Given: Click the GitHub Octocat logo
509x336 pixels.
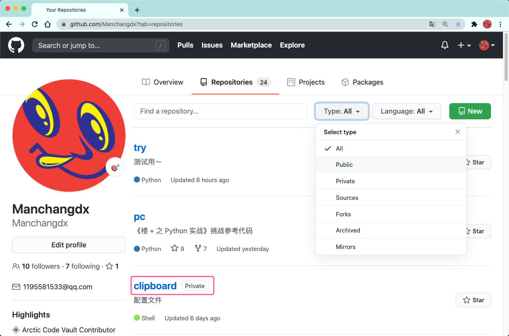Looking at the screenshot, I should click(16, 45).
